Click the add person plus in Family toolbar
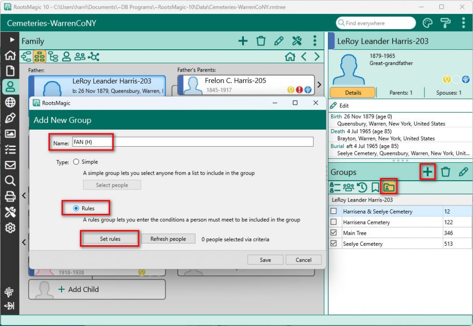The height and width of the screenshot is (326, 473). (243, 41)
